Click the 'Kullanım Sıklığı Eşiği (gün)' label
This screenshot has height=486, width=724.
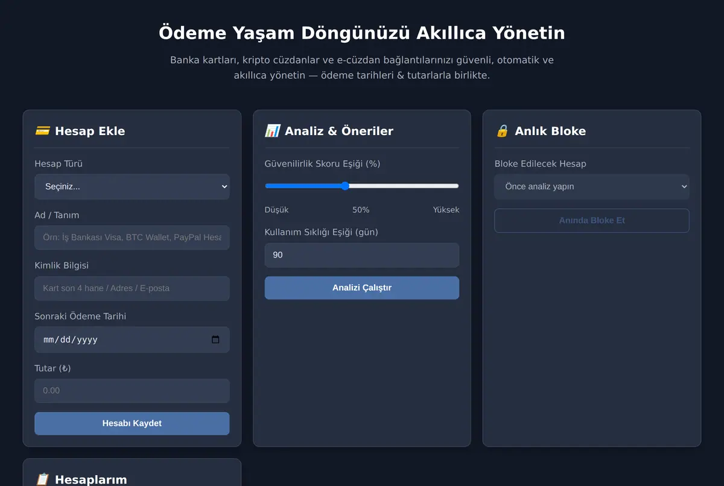tap(321, 232)
